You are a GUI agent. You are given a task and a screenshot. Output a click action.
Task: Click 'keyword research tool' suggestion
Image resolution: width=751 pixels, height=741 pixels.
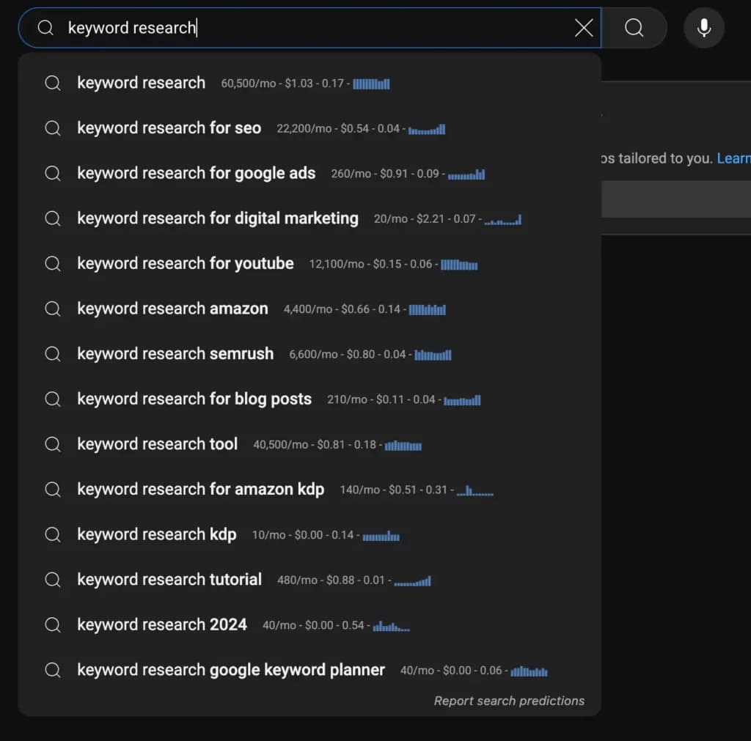pyautogui.click(x=157, y=444)
